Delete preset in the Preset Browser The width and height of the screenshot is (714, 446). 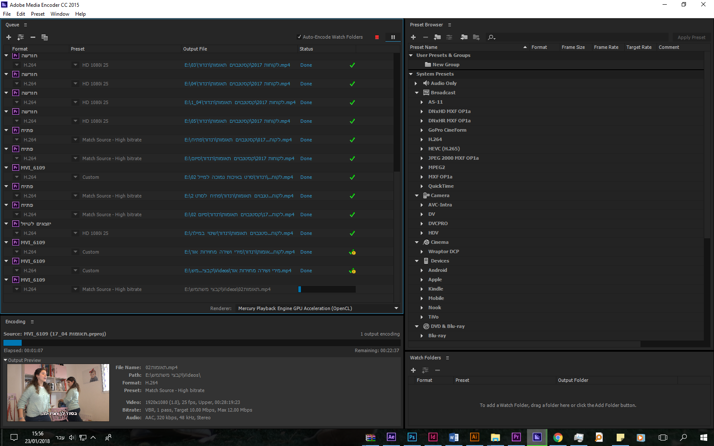pos(425,37)
